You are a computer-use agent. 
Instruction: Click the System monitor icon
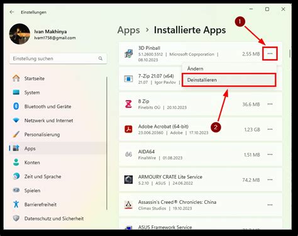tap(16, 93)
